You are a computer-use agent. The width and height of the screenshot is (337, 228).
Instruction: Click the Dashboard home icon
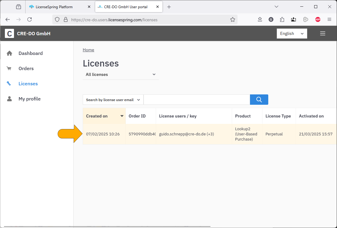9,53
